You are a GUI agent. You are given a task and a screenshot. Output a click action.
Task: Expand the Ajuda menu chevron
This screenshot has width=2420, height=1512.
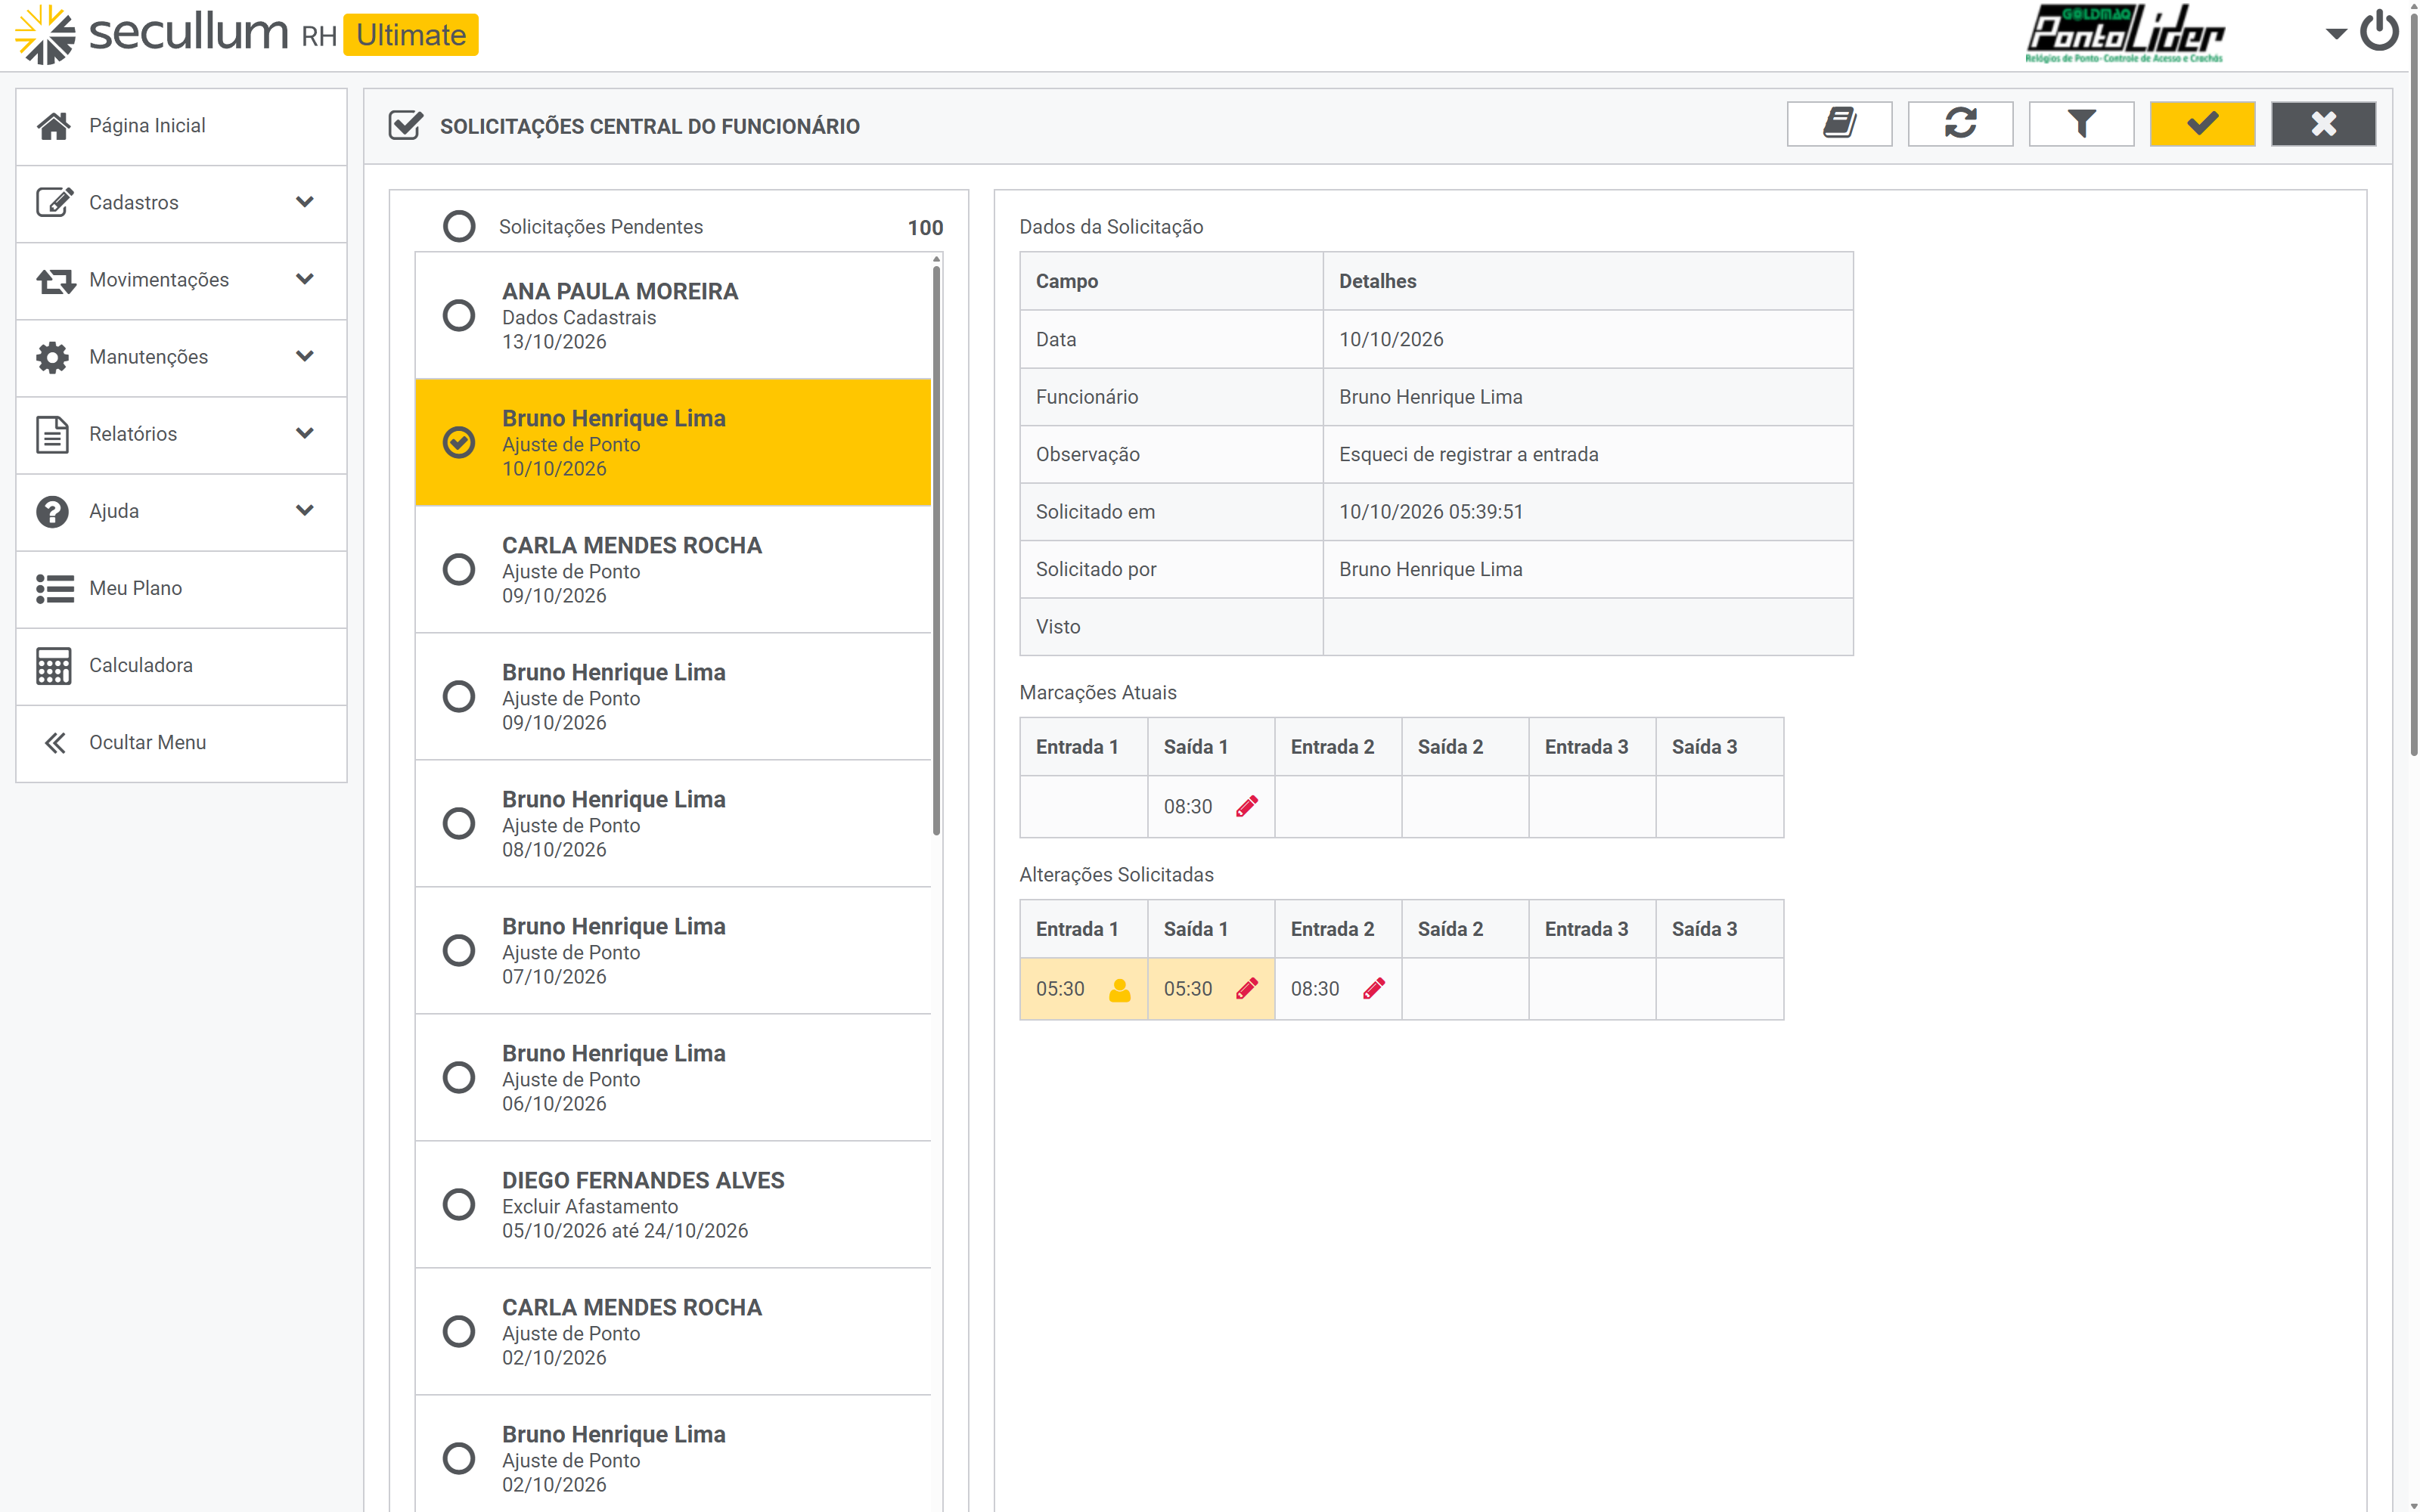305,510
